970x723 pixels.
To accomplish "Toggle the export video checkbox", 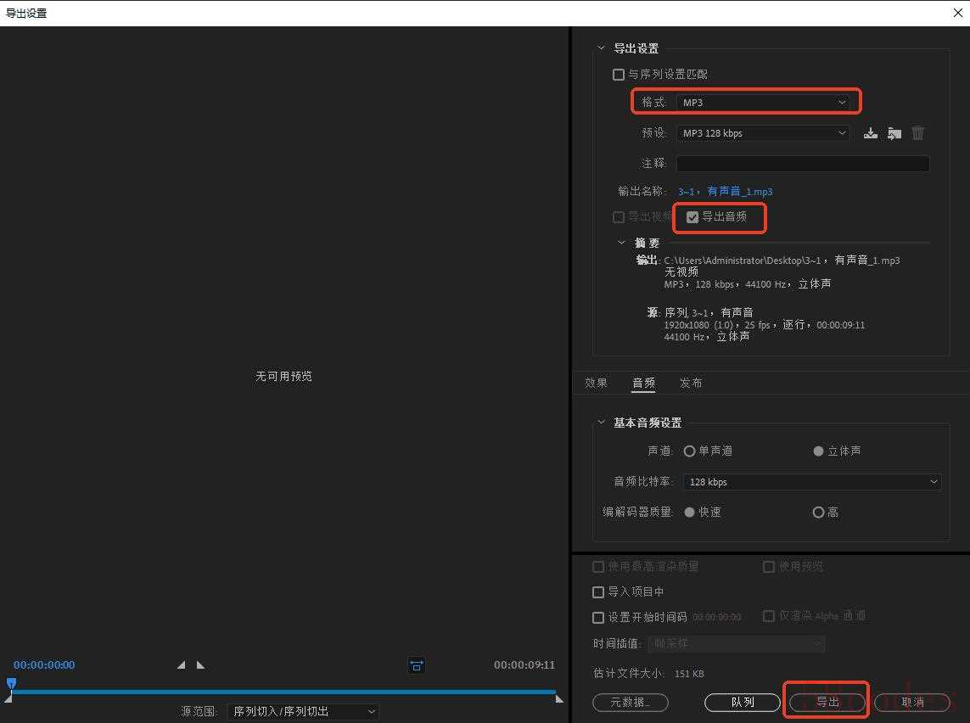I will click(618, 217).
